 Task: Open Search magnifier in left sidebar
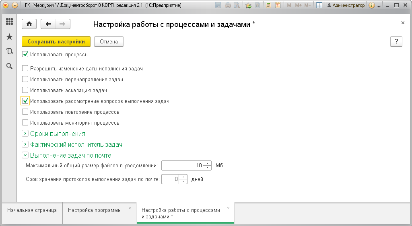[x=10, y=66]
